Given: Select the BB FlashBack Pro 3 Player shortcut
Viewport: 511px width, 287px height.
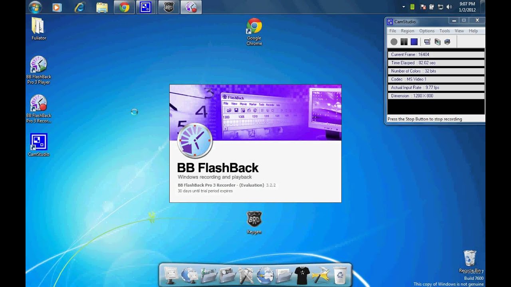Looking at the screenshot, I should point(39,70).
